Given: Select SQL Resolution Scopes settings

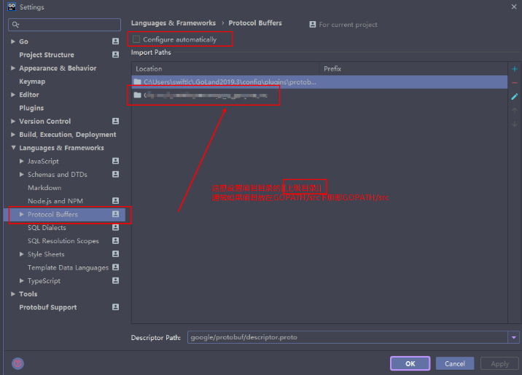Looking at the screenshot, I should pos(63,241).
